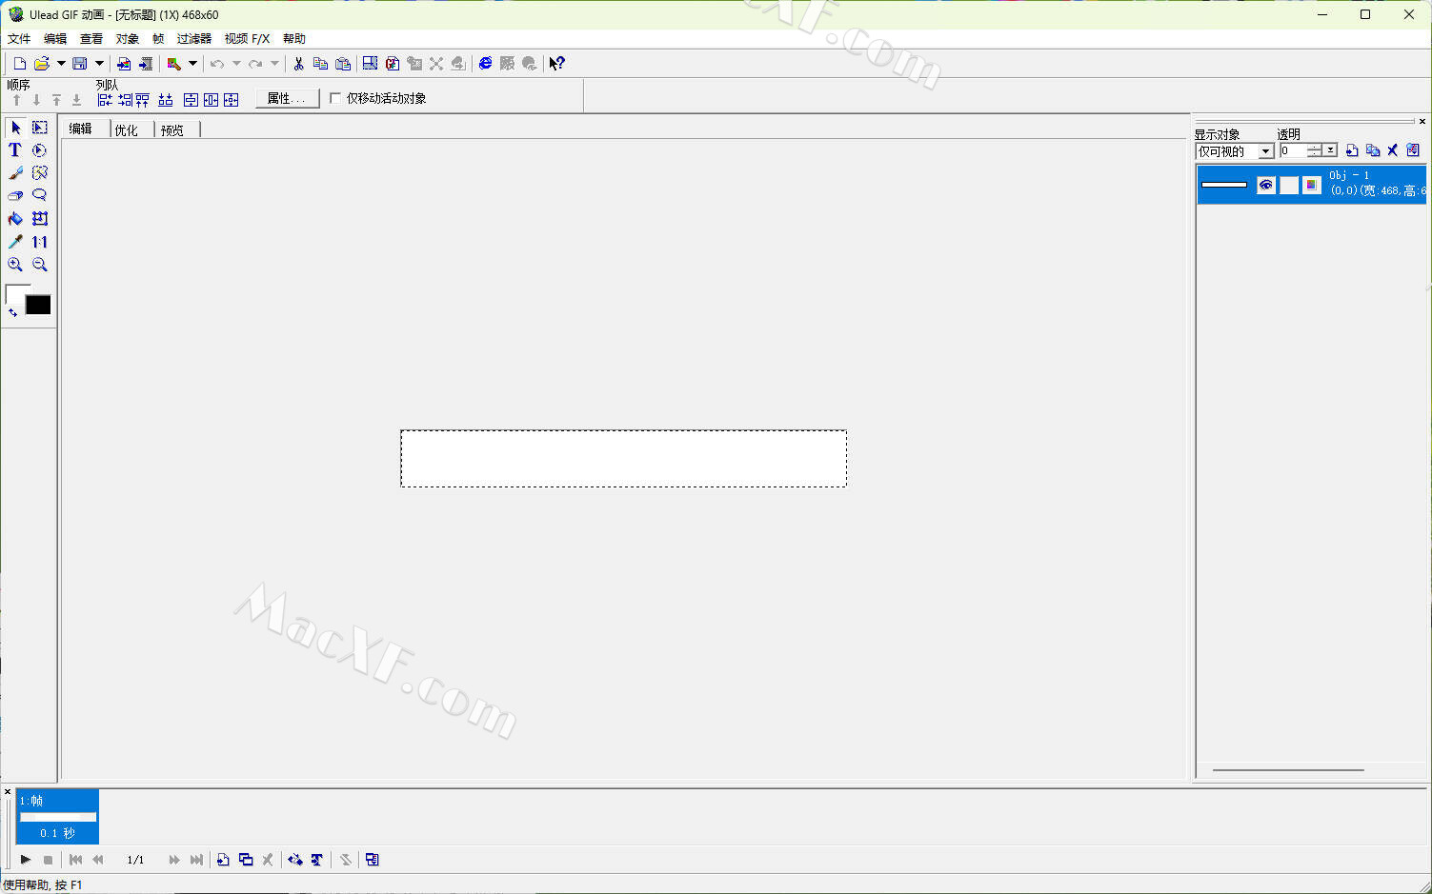This screenshot has width=1432, height=894.
Task: Open the 编辑 menu
Action: click(55, 39)
